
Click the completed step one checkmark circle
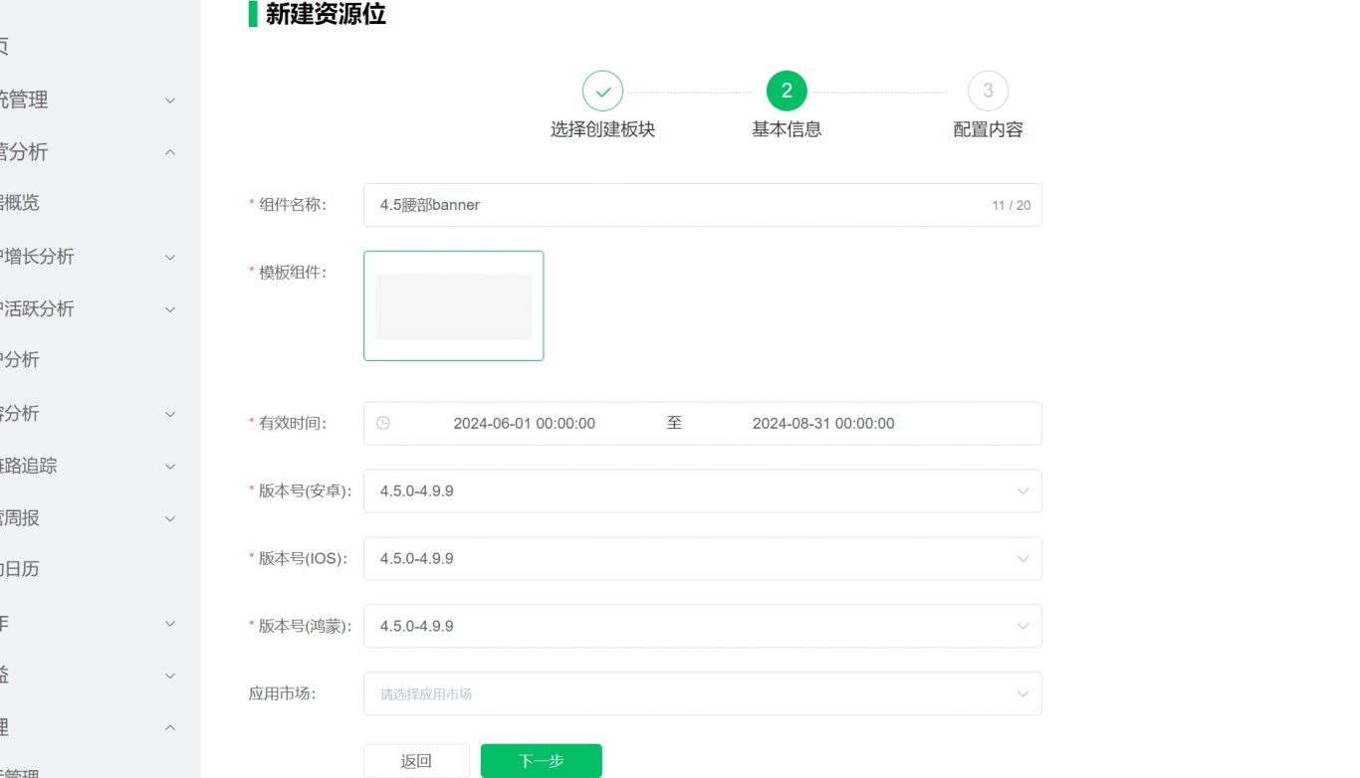(602, 91)
